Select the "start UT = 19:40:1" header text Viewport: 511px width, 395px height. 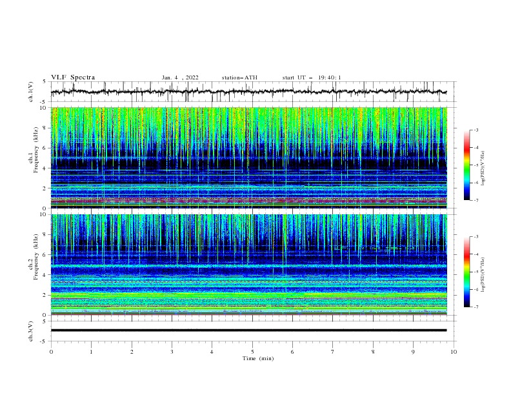(x=312, y=77)
